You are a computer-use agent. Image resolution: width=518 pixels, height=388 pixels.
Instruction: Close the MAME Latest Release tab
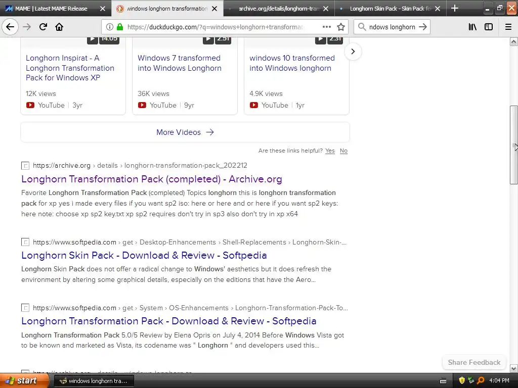[x=103, y=9]
